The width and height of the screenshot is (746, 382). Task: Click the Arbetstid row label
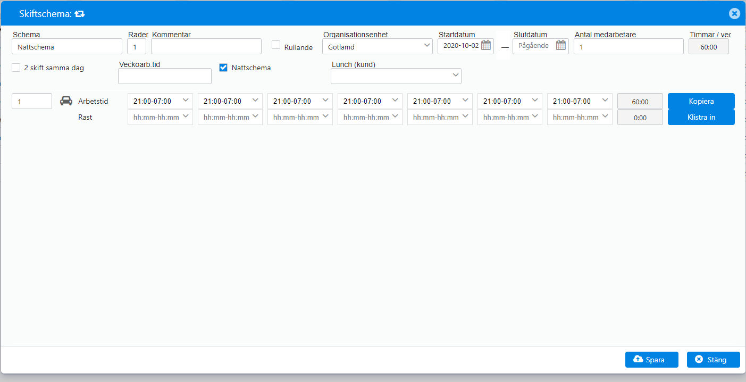pyautogui.click(x=93, y=101)
